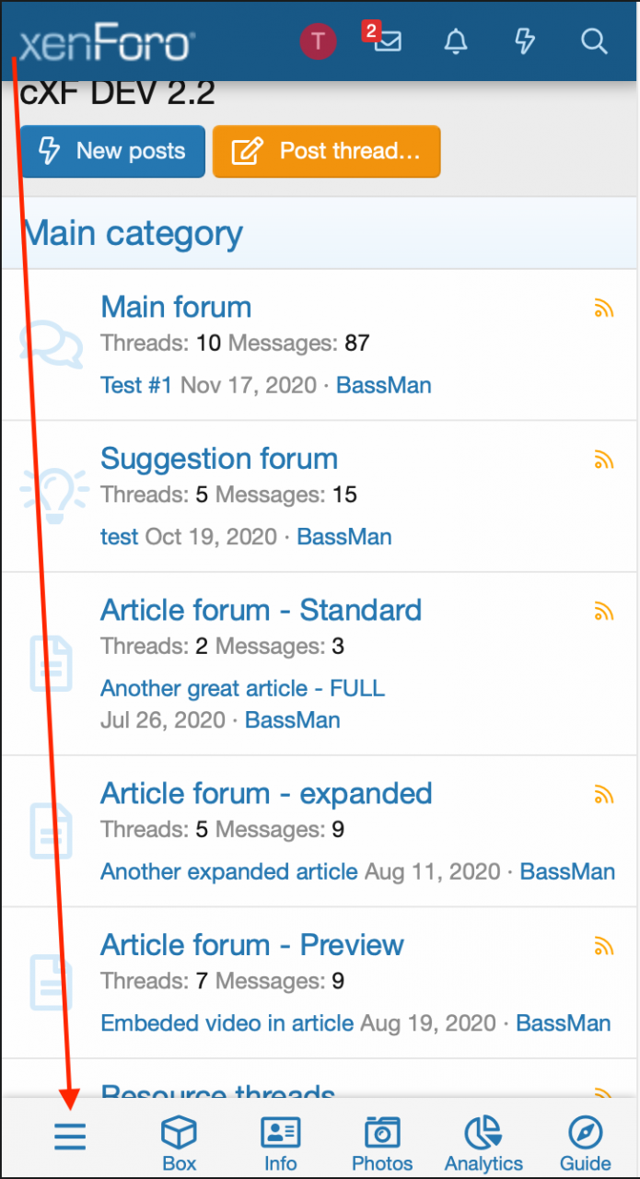Open the What's new lightning icon
Viewport: 640px width, 1179px height.
[x=525, y=41]
